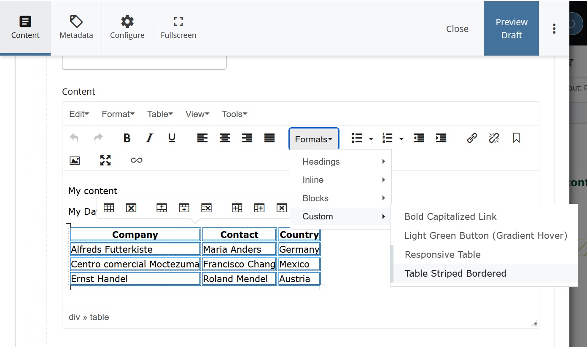This screenshot has height=347, width=587.
Task: Open the insert image tool
Action: 75,160
